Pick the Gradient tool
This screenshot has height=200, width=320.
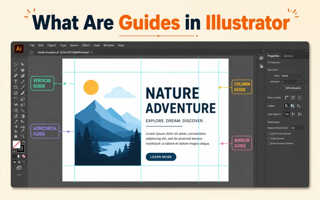(x=22, y=116)
